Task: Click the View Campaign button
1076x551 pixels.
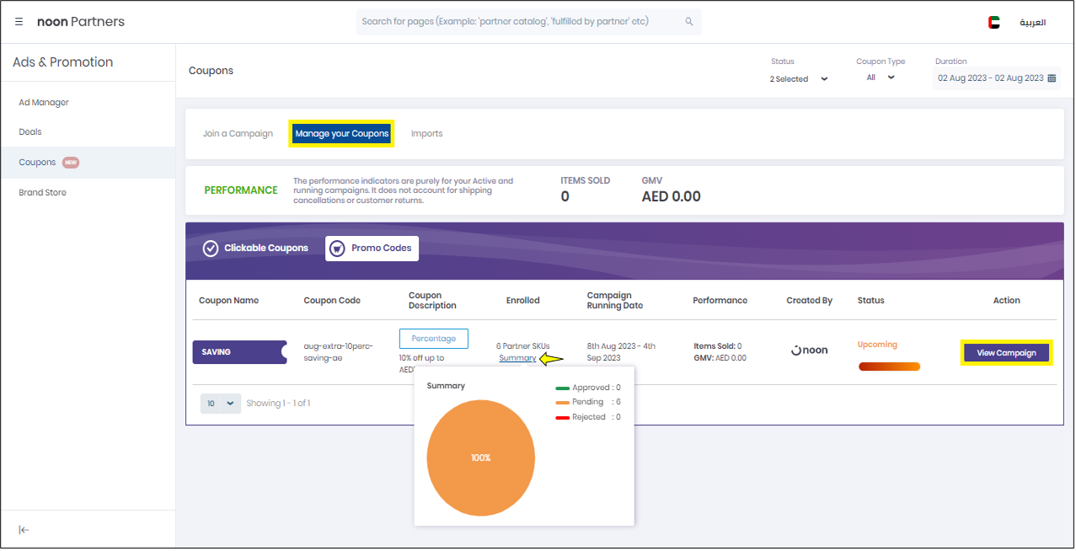Action: (1007, 353)
